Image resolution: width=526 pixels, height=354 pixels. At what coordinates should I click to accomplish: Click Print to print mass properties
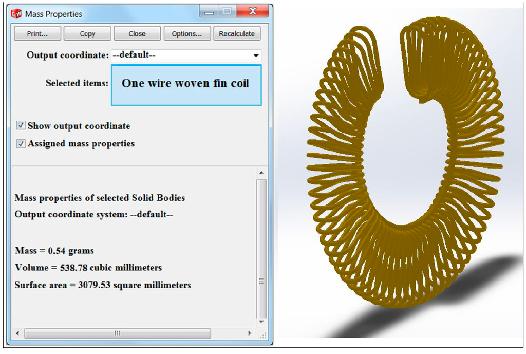pyautogui.click(x=36, y=33)
